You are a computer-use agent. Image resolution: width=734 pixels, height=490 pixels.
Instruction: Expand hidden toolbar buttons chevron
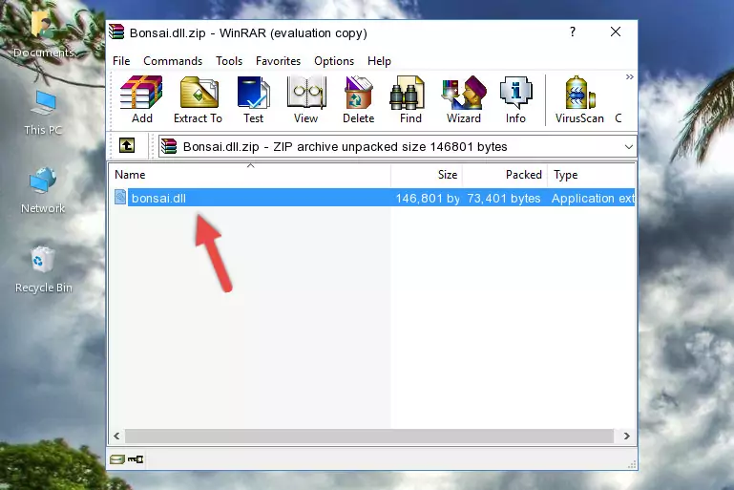tap(630, 76)
